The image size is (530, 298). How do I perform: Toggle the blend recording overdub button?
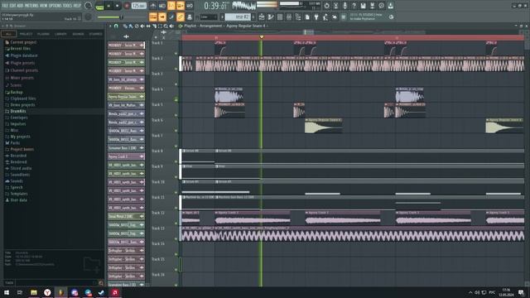pyautogui.click(x=181, y=6)
